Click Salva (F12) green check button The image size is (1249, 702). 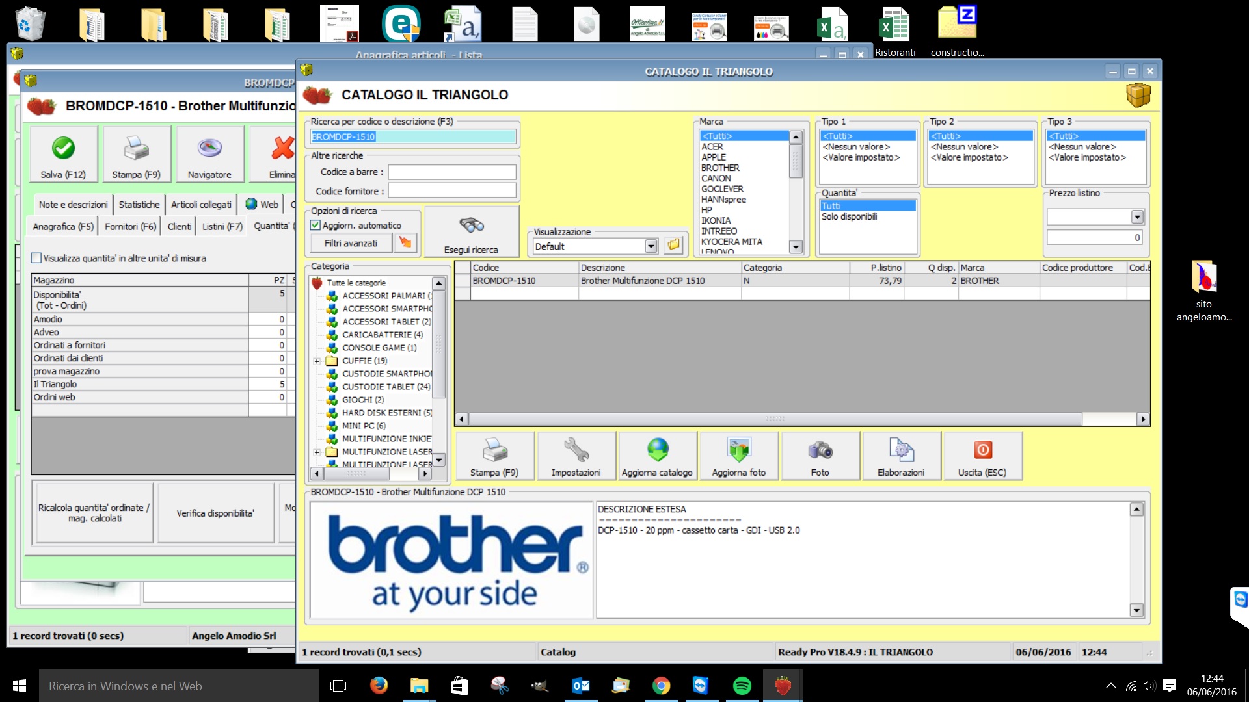(63, 155)
